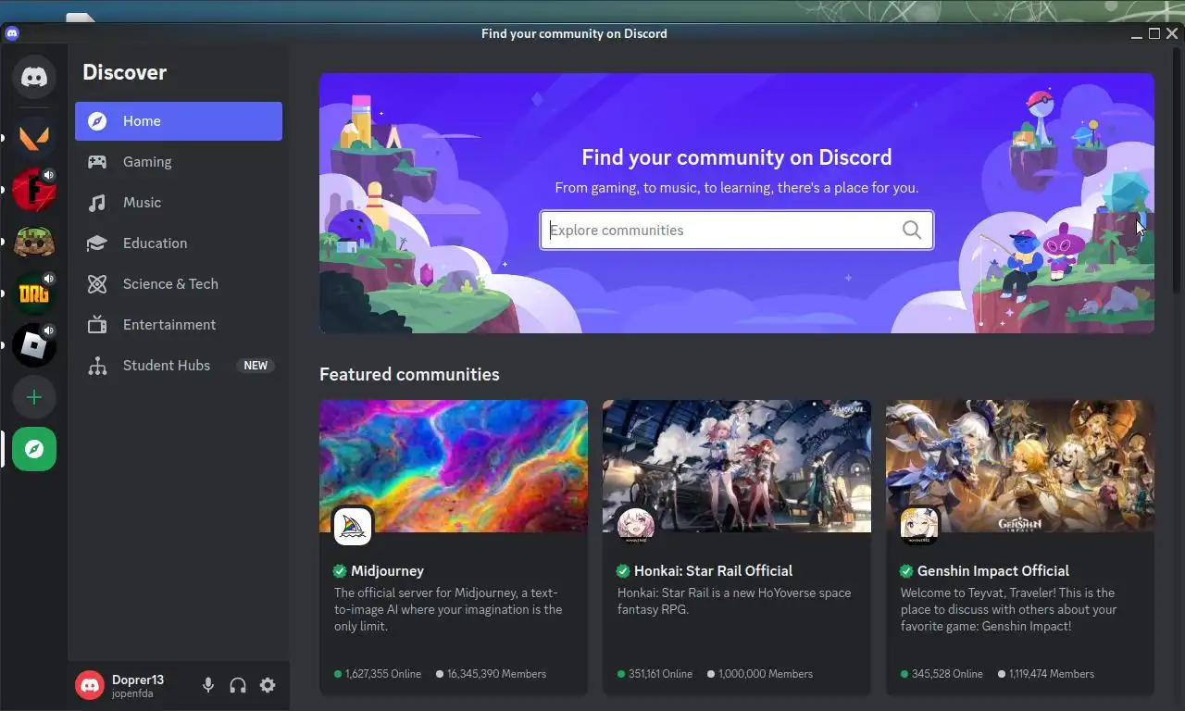Open Genshin Impact banner image

point(1020,466)
